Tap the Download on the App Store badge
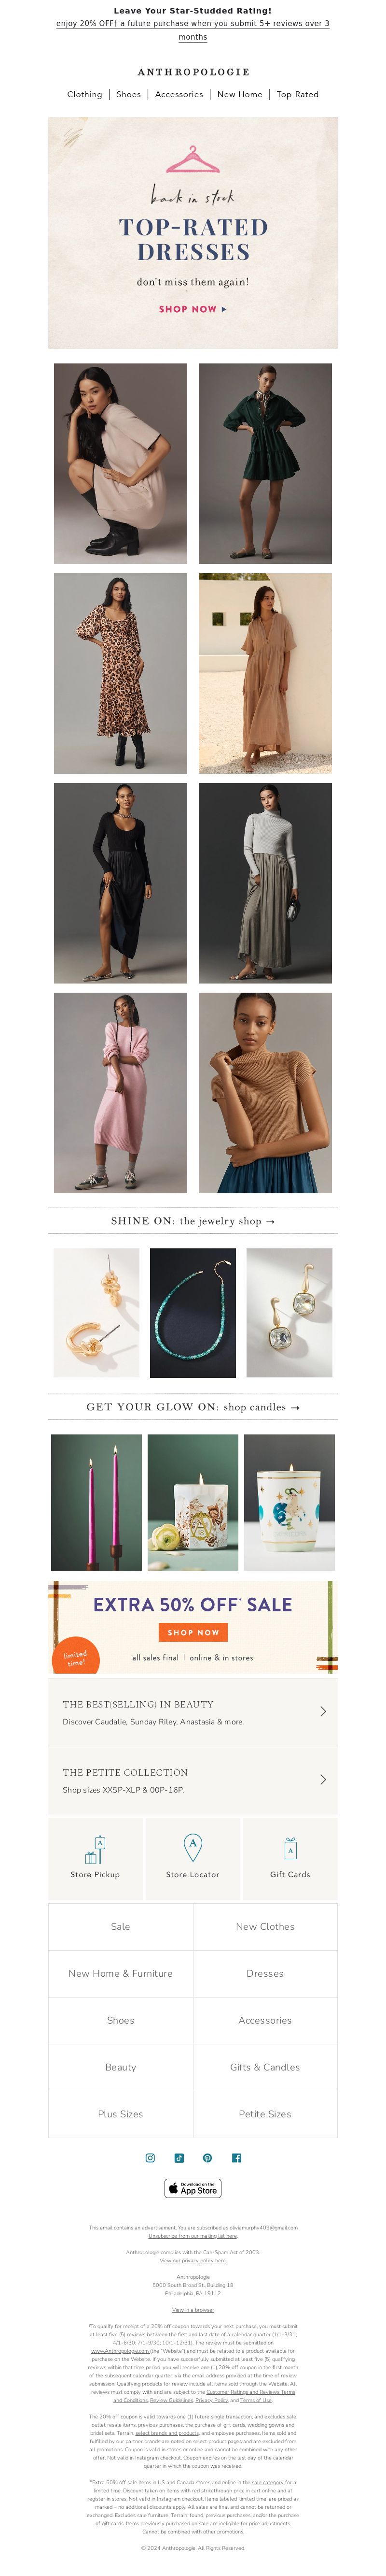 pyautogui.click(x=193, y=2188)
